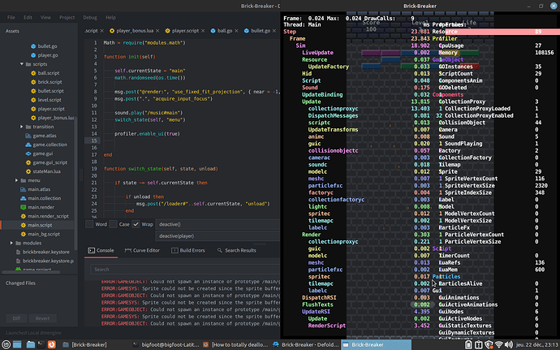Toggle the Case search checkbox
This screenshot has height=350, width=560.
click(x=113, y=223)
